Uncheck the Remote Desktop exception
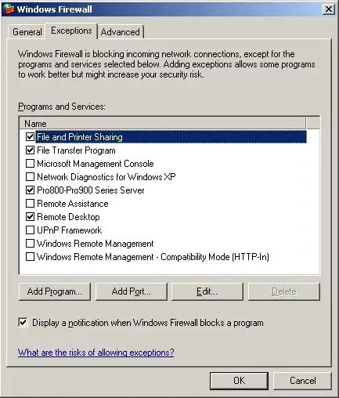This screenshot has width=339, height=398. pos(30,217)
